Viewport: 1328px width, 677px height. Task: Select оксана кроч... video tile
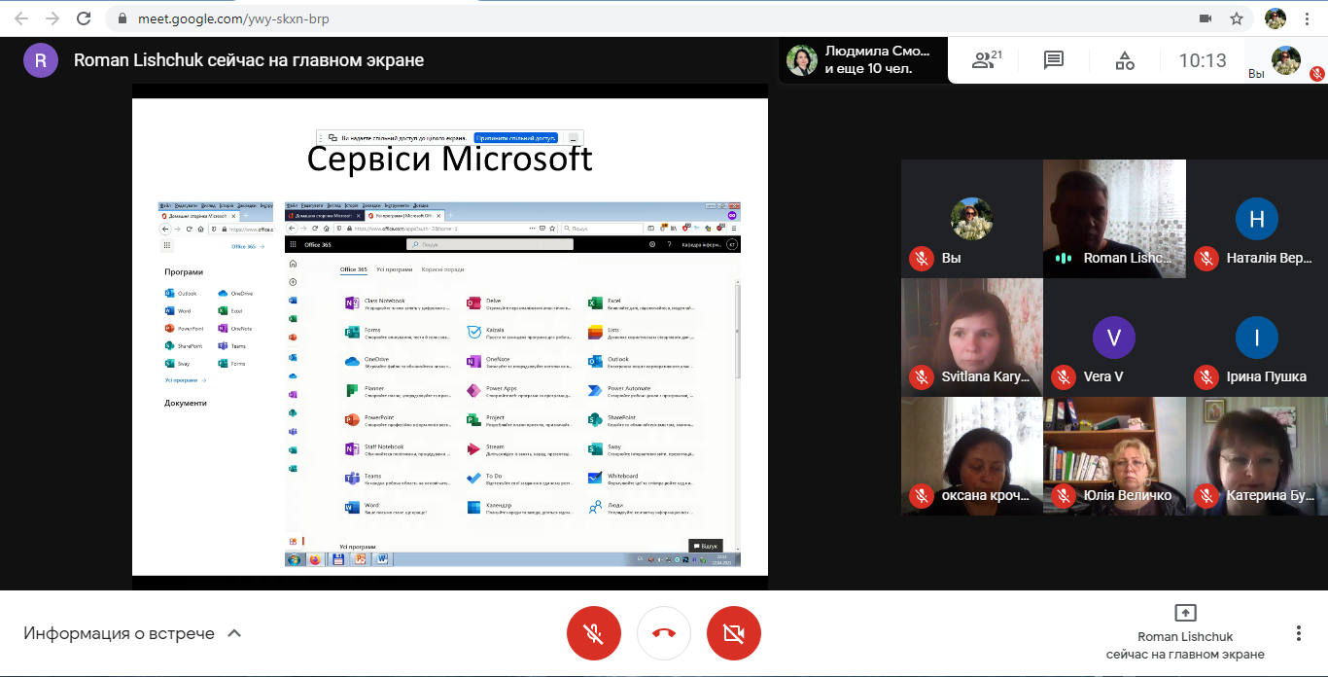click(972, 456)
